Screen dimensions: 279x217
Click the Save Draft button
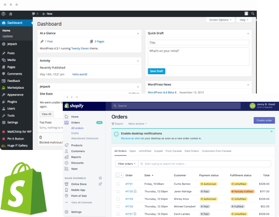coord(156,71)
